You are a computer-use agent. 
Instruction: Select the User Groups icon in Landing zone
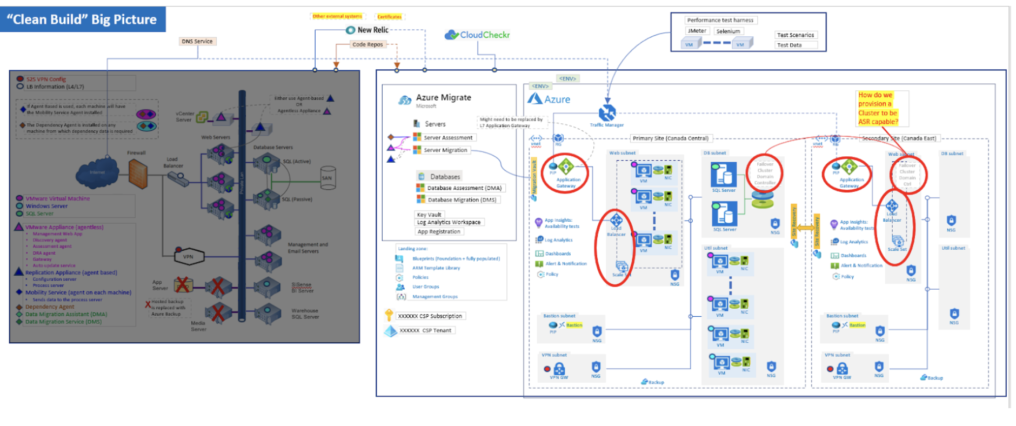coord(400,287)
